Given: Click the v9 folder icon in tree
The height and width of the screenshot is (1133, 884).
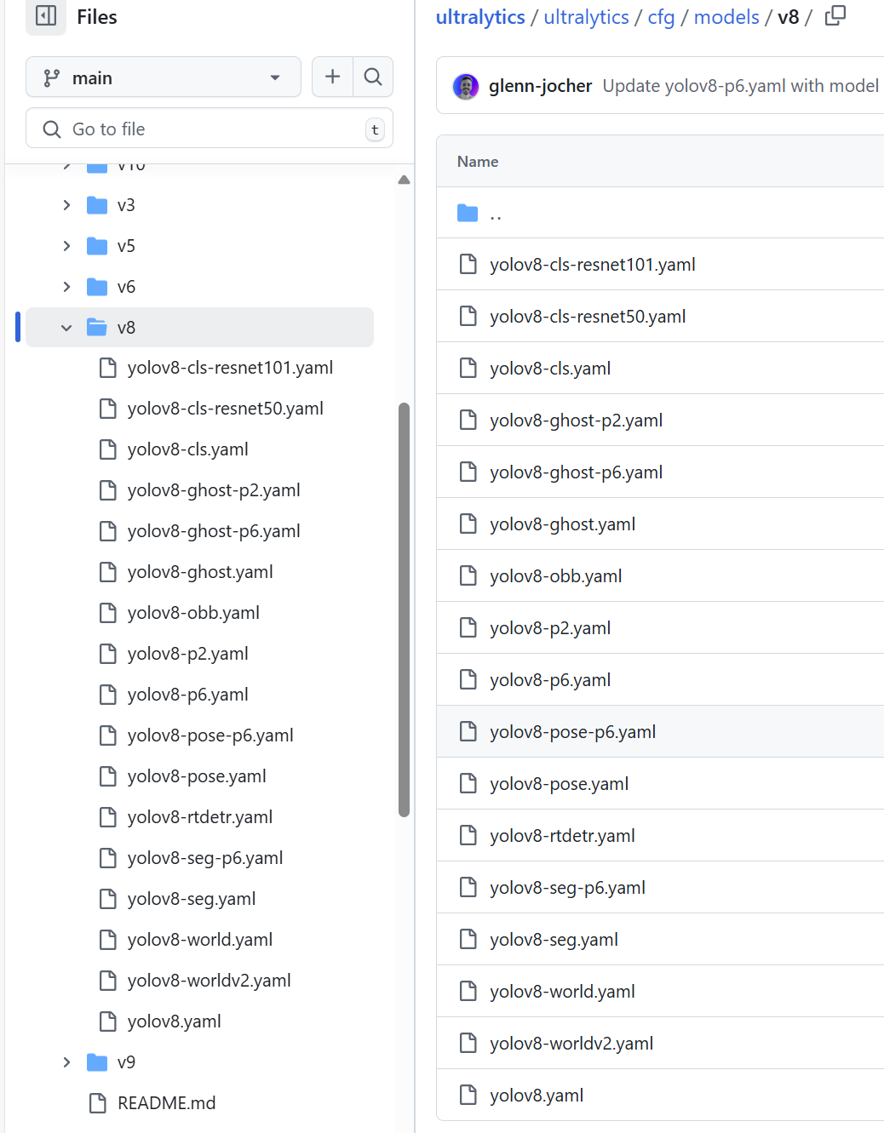Looking at the screenshot, I should coord(97,1062).
